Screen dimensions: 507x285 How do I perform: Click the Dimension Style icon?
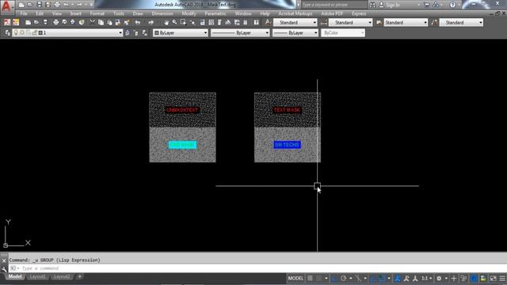(x=324, y=22)
